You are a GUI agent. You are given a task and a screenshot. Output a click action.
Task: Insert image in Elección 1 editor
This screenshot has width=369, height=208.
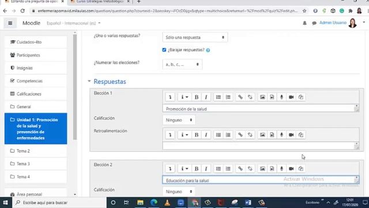[x=262, y=97]
